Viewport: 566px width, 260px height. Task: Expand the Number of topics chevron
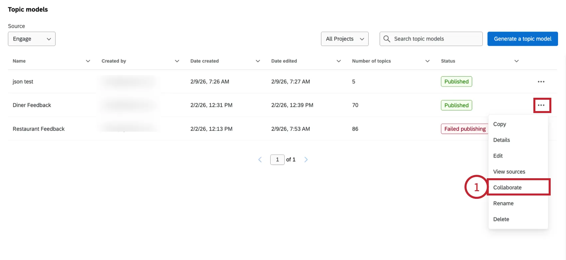[x=427, y=61]
